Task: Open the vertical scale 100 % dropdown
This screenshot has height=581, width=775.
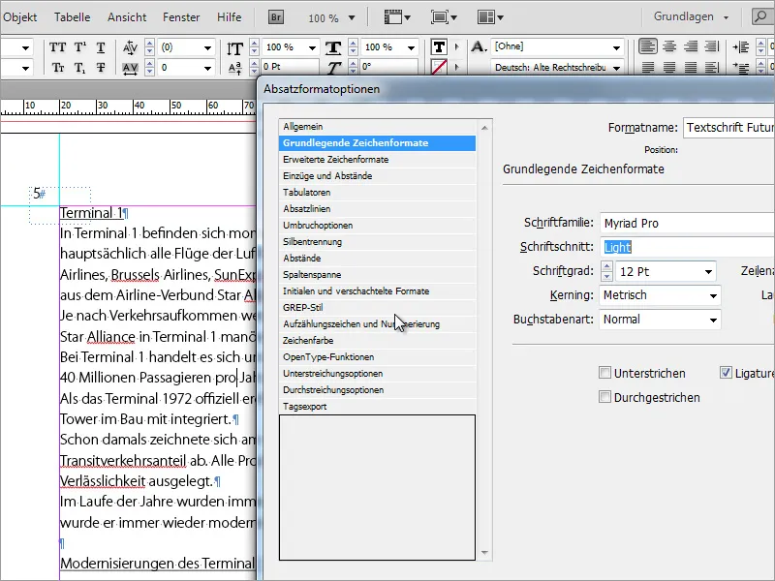Action: [312, 47]
